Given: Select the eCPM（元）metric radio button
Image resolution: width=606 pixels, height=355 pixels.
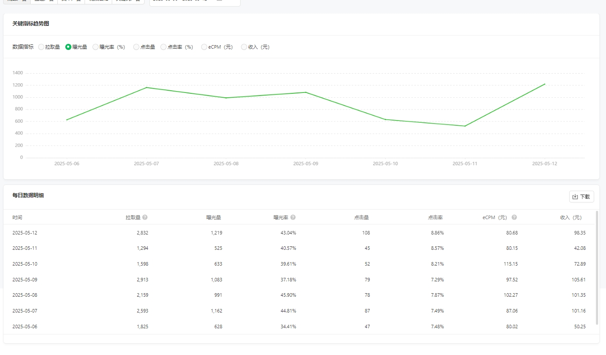Looking at the screenshot, I should [x=204, y=47].
